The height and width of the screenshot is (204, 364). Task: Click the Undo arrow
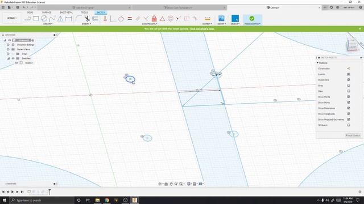(24, 7)
